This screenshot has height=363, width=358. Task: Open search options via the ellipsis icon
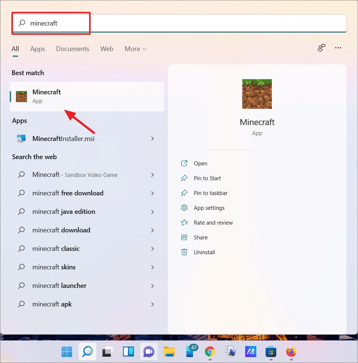338,48
